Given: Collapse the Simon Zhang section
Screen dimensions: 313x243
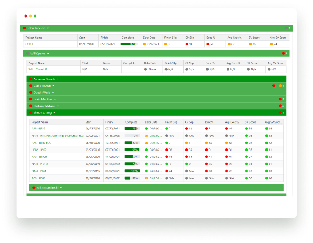Looking at the screenshot, I should click(54, 112).
